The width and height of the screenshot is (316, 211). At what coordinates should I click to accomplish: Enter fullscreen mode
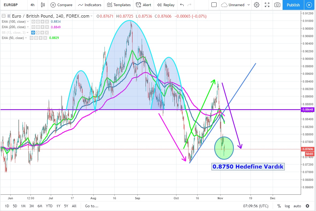coord(267,5)
